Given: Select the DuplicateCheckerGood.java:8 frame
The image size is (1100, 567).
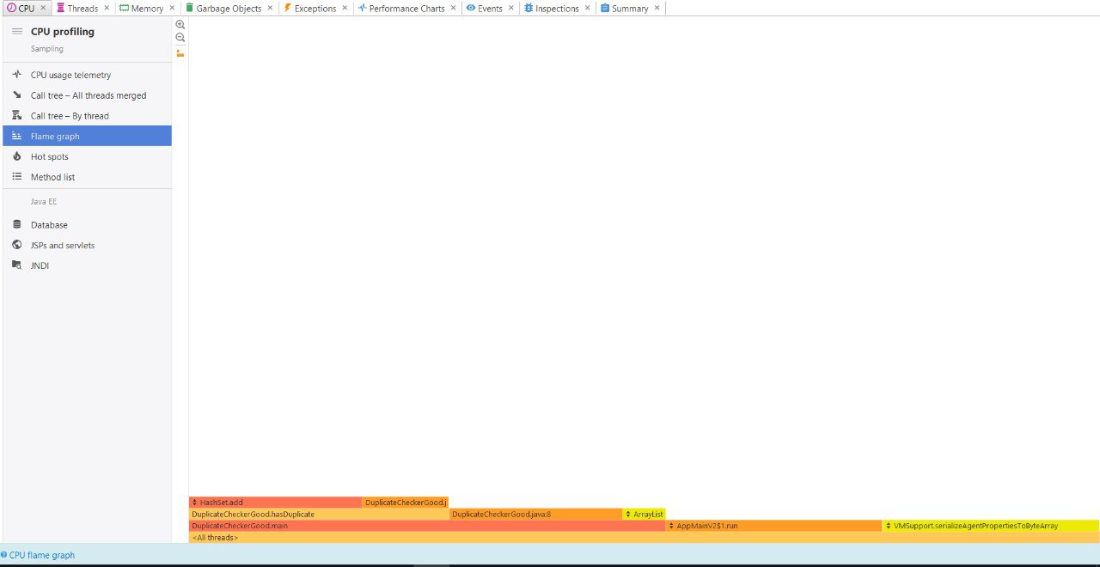Looking at the screenshot, I should [x=535, y=514].
